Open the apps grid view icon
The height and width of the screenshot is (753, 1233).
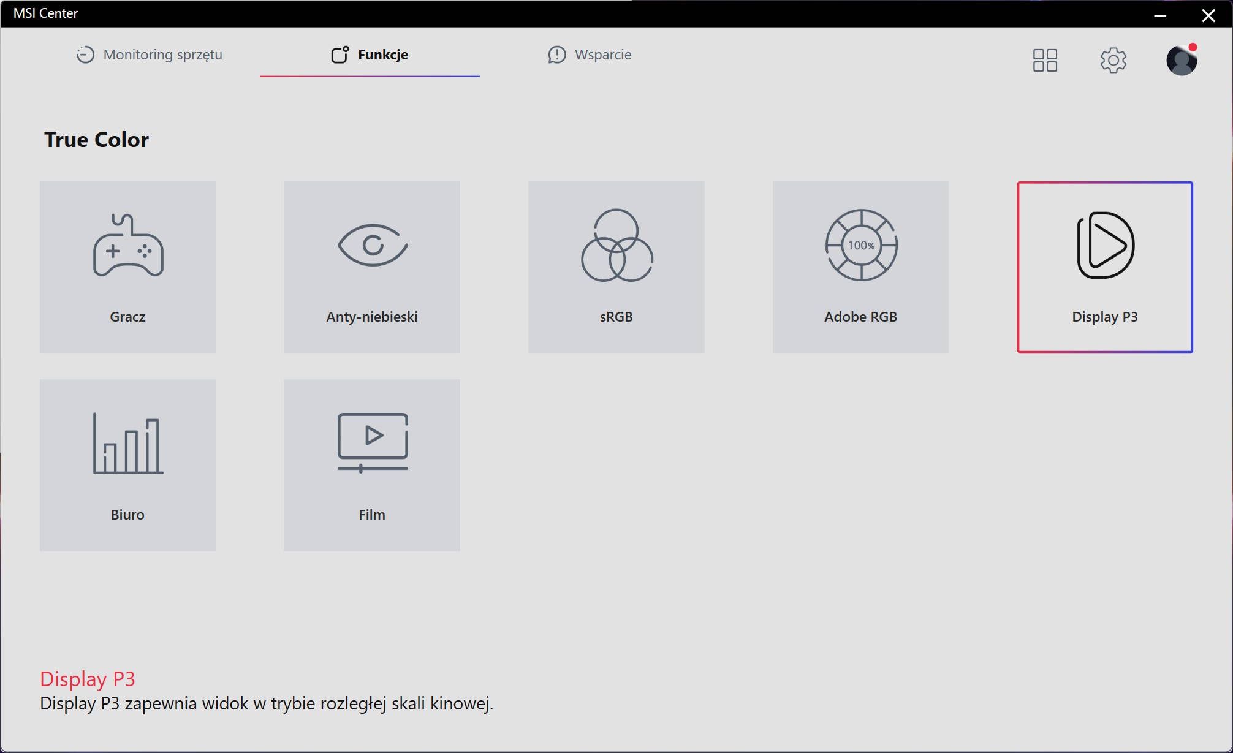click(x=1045, y=60)
